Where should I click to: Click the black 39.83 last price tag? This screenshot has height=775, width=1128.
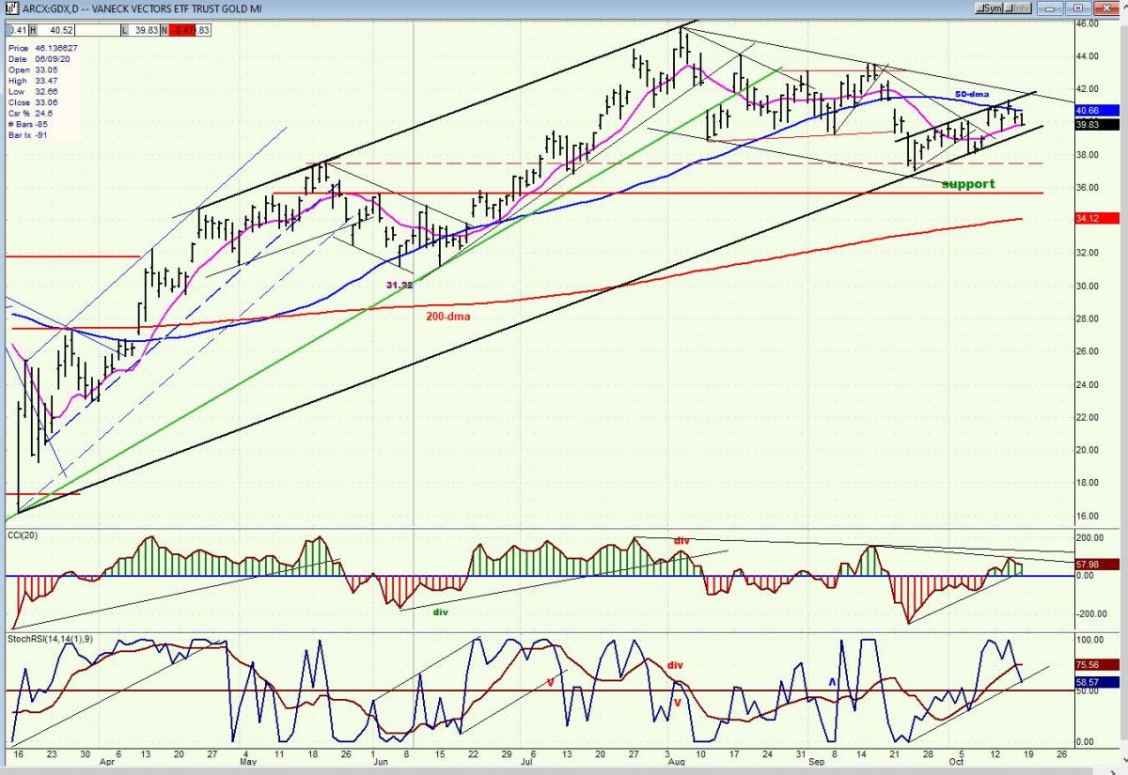[x=1096, y=123]
